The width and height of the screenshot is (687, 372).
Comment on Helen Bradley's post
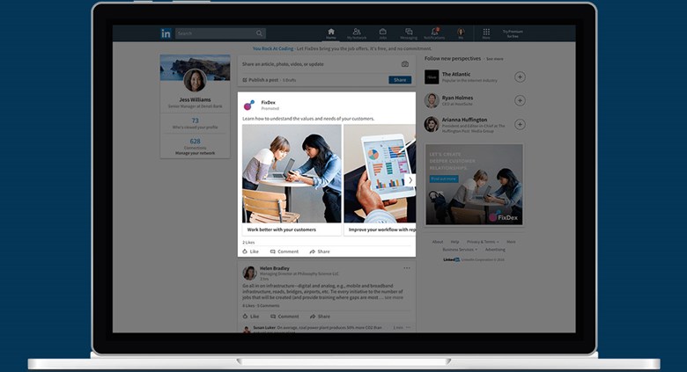tap(284, 317)
